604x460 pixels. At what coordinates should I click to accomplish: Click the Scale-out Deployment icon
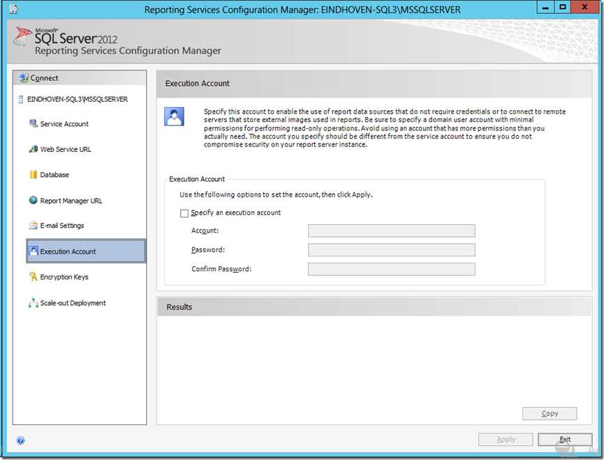pos(33,302)
